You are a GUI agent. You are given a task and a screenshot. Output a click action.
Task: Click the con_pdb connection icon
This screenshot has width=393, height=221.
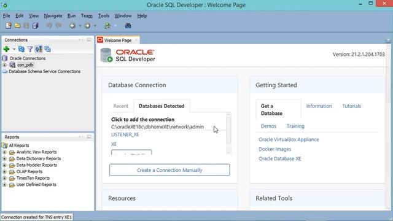[12, 65]
